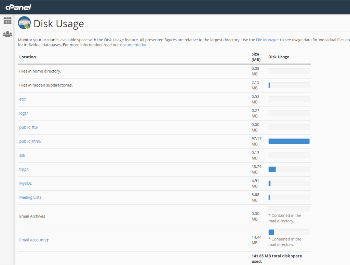350x265 pixels.
Task: Click the tmp/ disk usage bar
Action: pyautogui.click(x=289, y=169)
